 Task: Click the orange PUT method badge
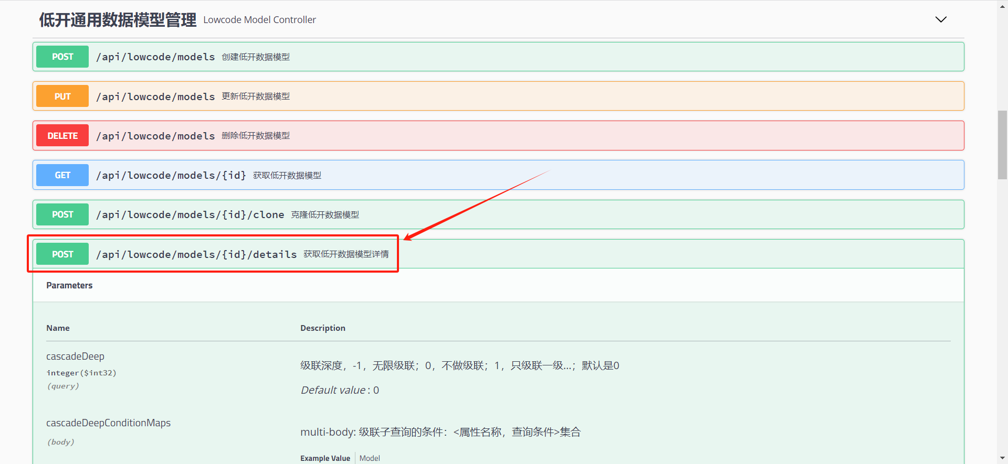[62, 96]
